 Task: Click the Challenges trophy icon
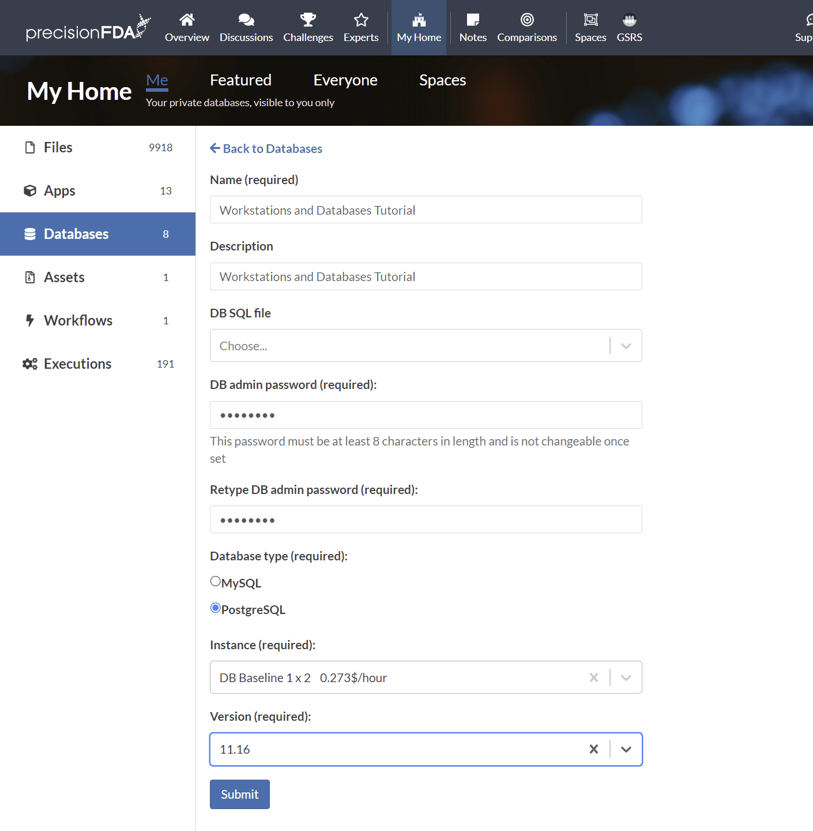[308, 20]
